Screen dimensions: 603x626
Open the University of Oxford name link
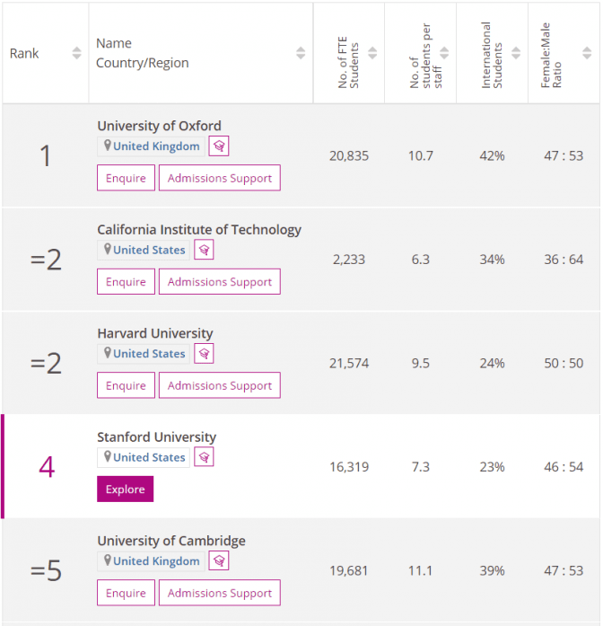pyautogui.click(x=159, y=126)
